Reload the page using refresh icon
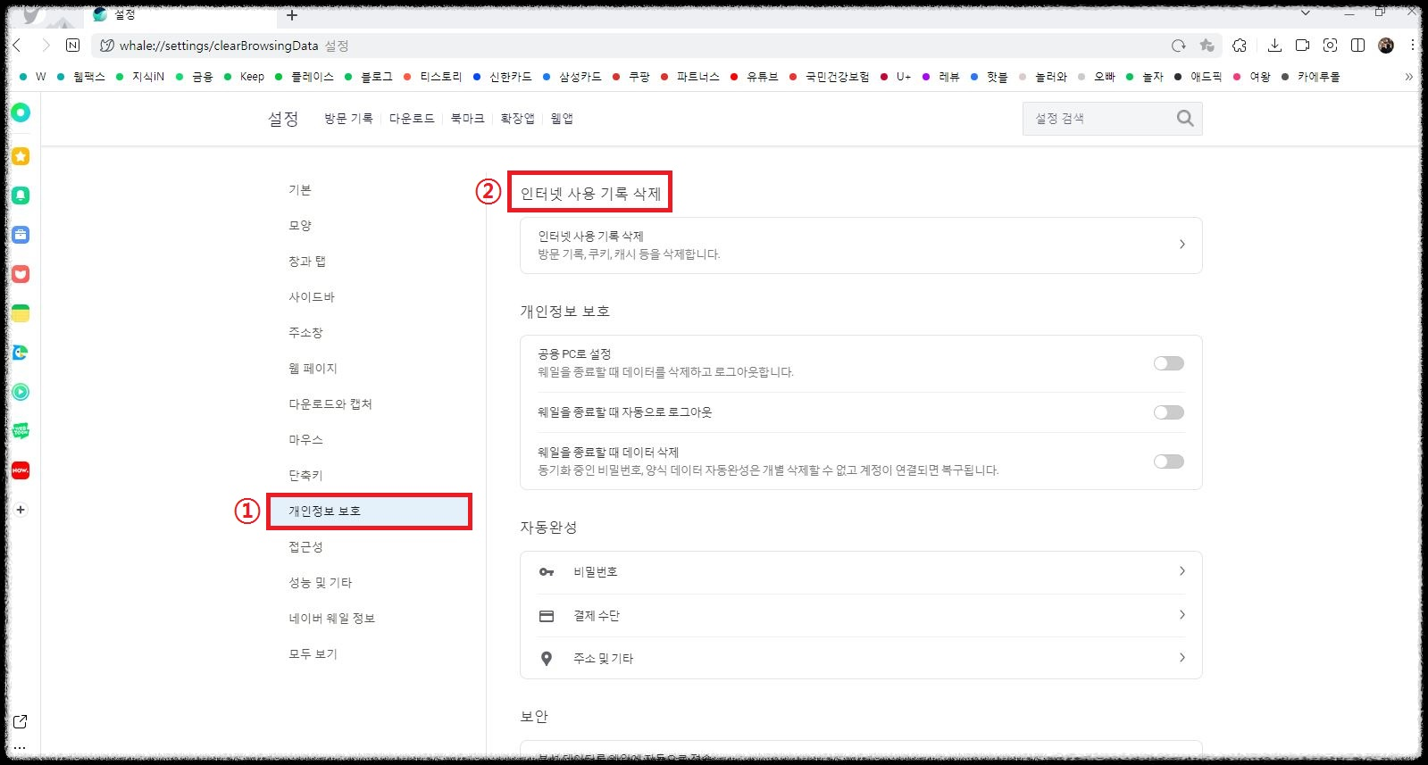The width and height of the screenshot is (1428, 765). (1179, 46)
